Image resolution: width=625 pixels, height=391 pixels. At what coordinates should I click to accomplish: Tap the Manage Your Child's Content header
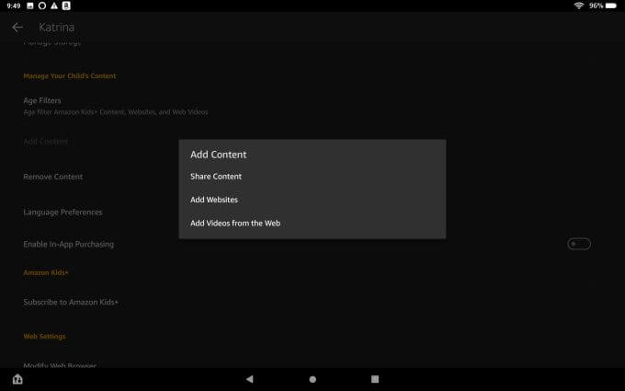point(69,75)
